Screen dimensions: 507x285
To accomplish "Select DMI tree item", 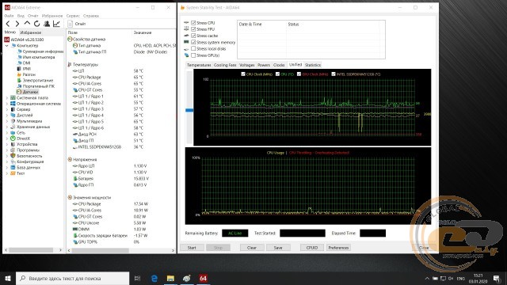I will coord(26,63).
